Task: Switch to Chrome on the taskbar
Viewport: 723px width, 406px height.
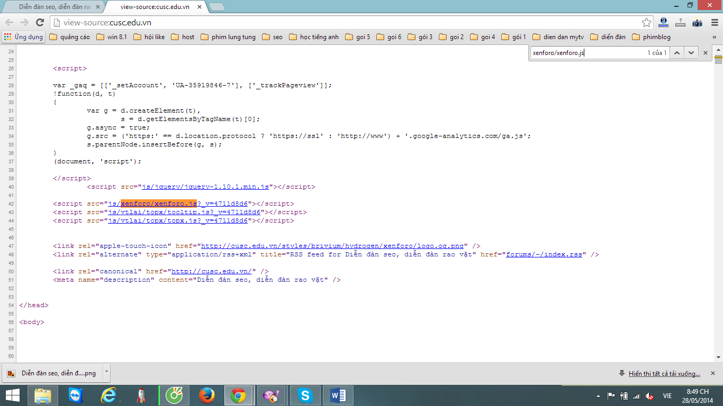Action: 238,395
